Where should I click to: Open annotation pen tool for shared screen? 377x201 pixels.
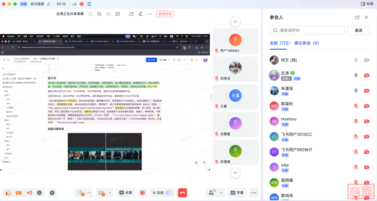[140, 14]
